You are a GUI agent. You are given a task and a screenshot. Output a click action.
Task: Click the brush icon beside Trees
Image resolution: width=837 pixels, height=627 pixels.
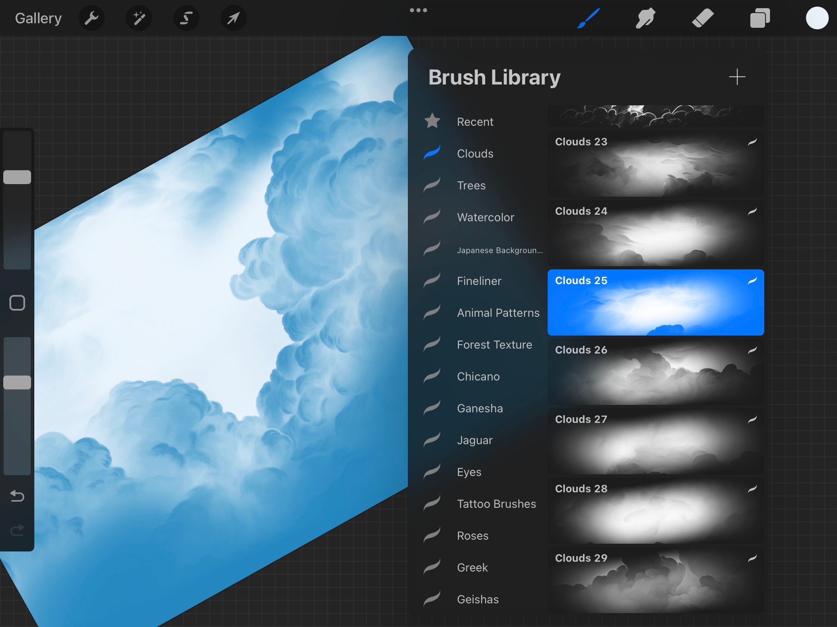point(432,185)
